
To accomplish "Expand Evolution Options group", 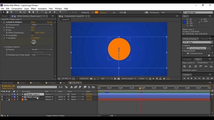I will click(x=4, y=47).
